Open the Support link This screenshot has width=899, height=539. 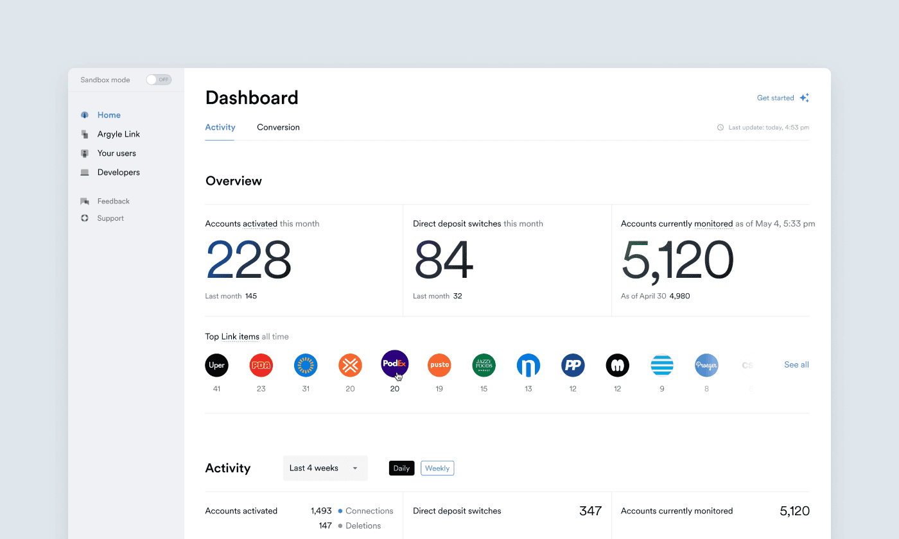coord(110,218)
